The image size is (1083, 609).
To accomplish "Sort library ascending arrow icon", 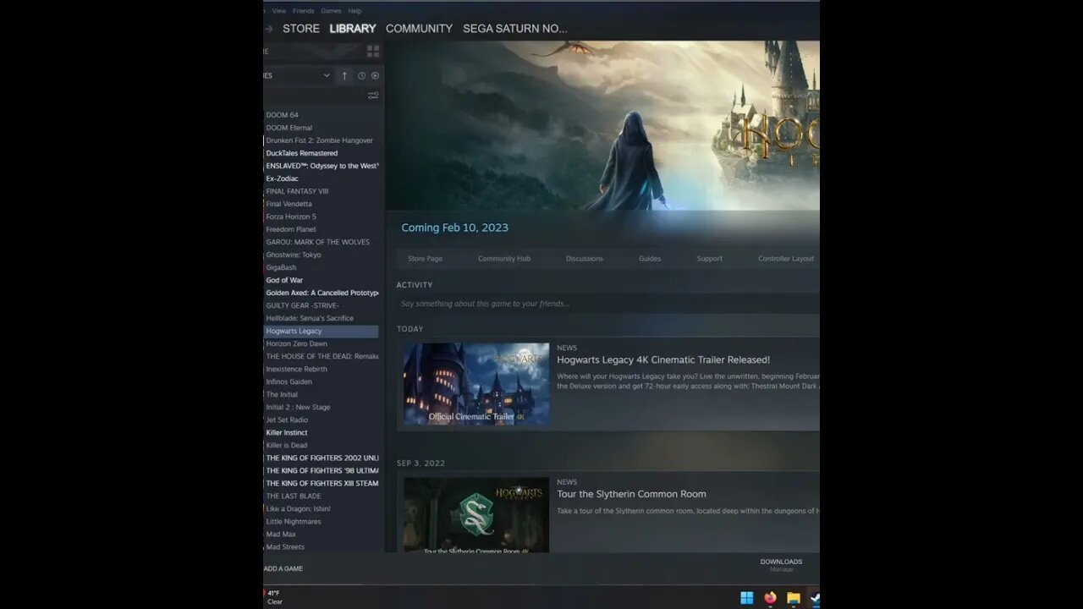I will (344, 75).
